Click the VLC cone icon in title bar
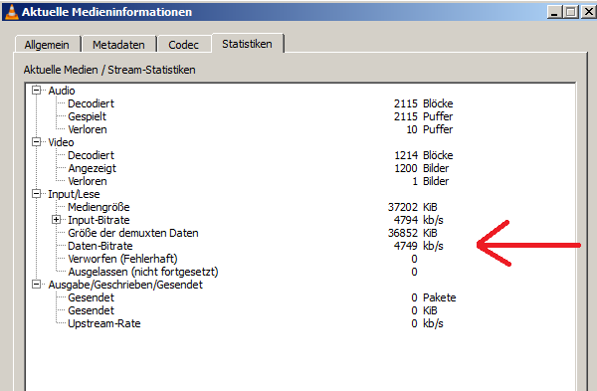 coord(11,11)
